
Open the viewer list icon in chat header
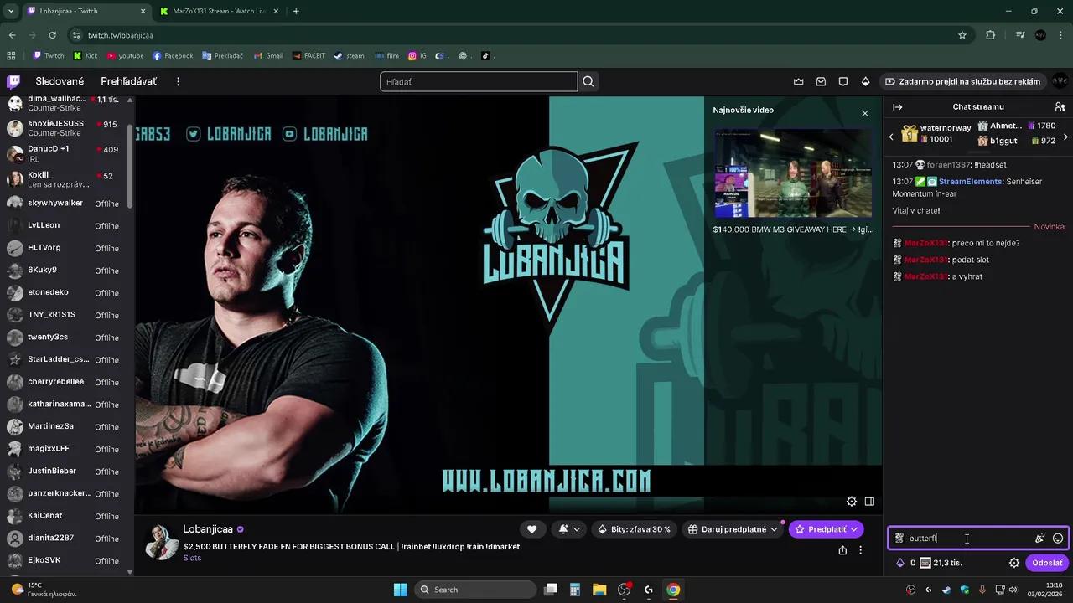[x=1060, y=106]
